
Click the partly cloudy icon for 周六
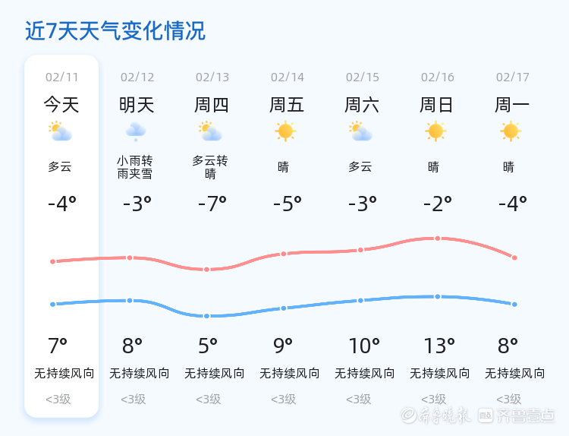click(x=360, y=131)
